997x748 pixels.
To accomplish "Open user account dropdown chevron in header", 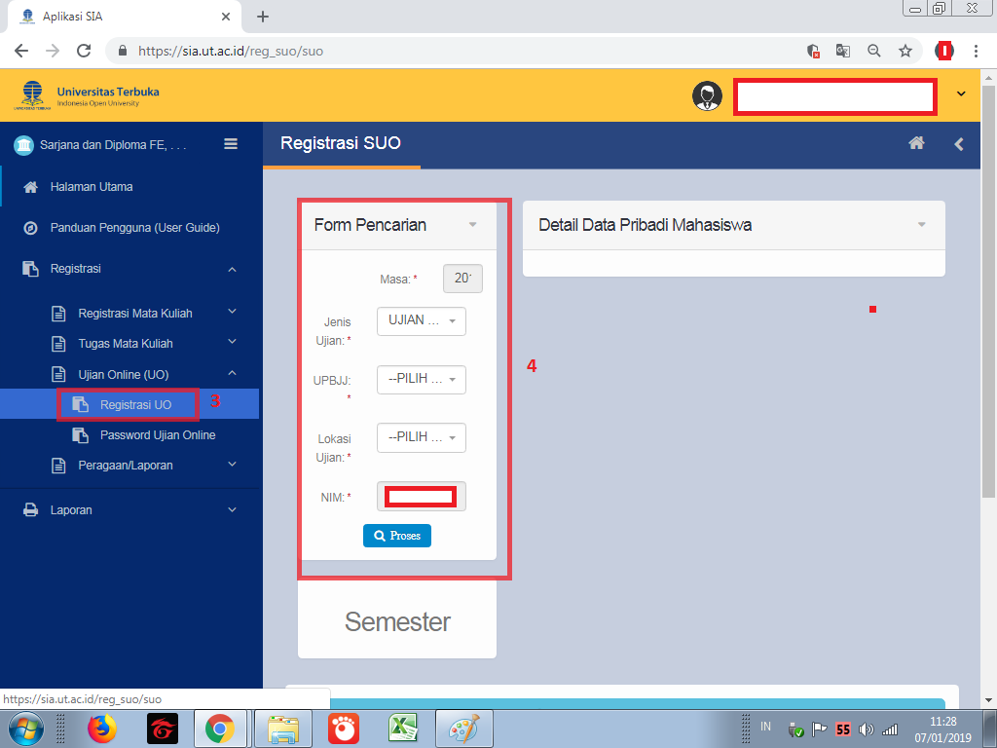I will click(961, 94).
